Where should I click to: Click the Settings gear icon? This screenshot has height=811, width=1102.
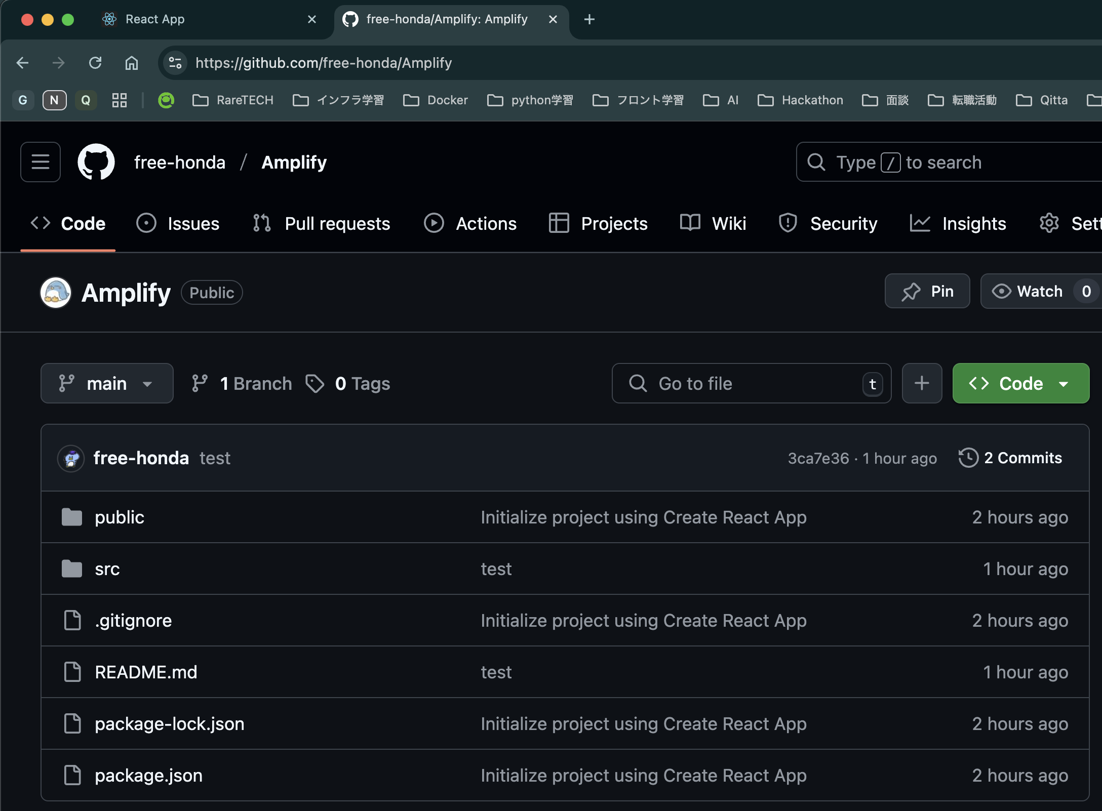coord(1049,223)
